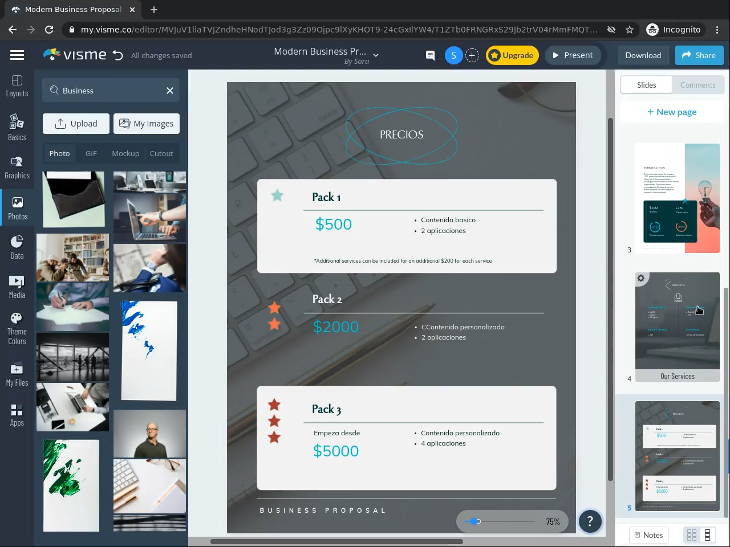Click the Upgrade button

tap(512, 55)
